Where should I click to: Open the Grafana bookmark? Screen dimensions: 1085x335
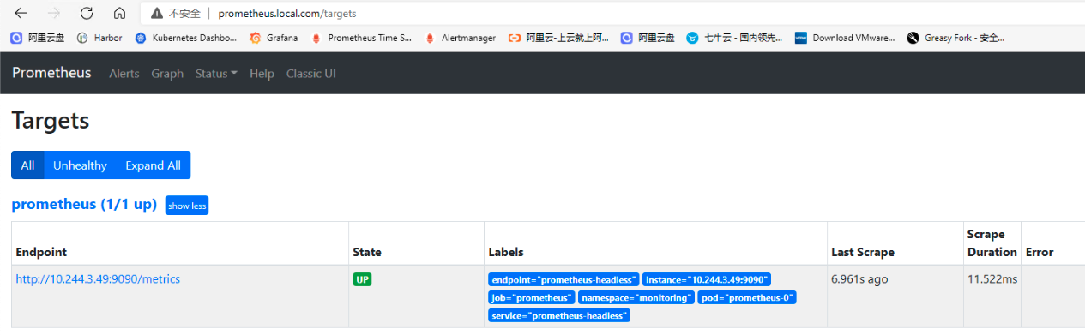tap(274, 38)
